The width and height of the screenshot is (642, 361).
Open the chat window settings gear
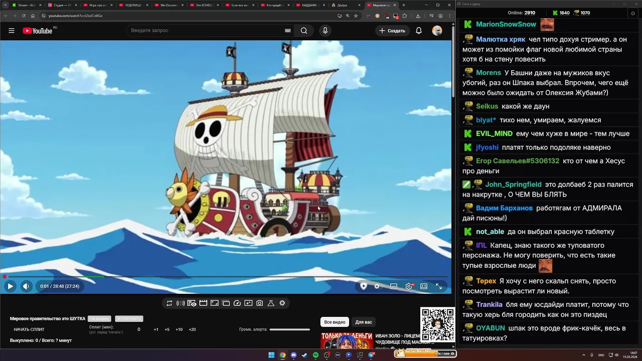633,14
